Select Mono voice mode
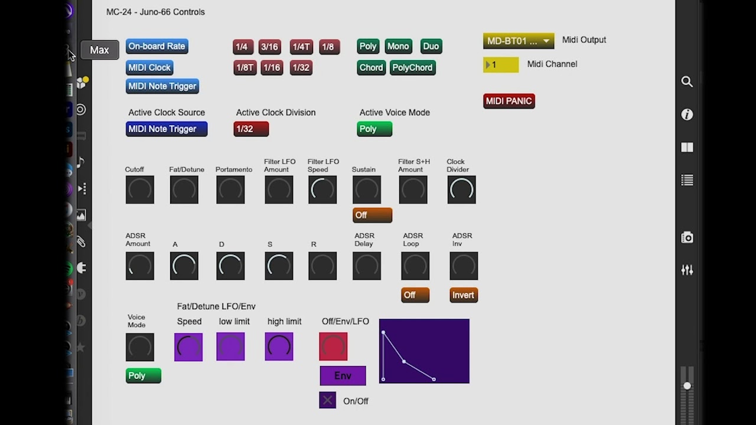 [x=397, y=46]
